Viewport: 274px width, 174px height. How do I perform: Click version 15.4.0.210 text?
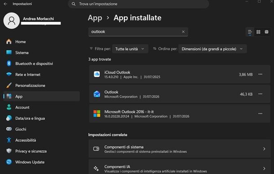(x=111, y=77)
